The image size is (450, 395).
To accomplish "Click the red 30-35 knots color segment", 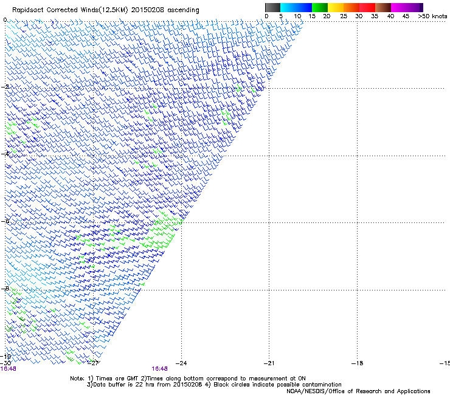I will 367,7.
